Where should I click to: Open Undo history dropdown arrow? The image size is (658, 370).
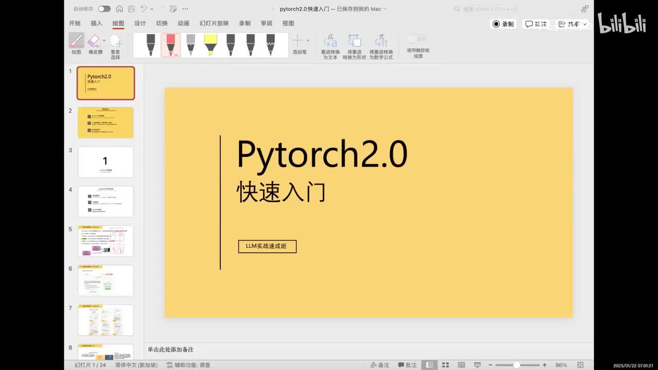pos(152,9)
